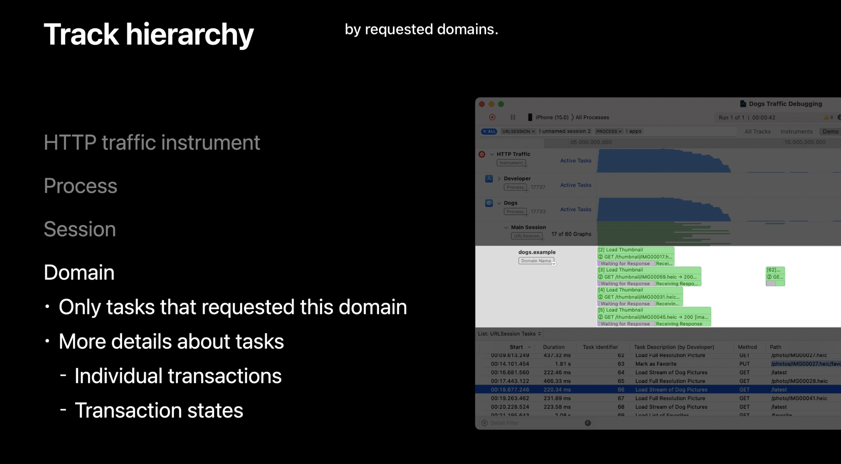The image size is (841, 464).
Task: Toggle the ALL filter pill
Action: [489, 132]
